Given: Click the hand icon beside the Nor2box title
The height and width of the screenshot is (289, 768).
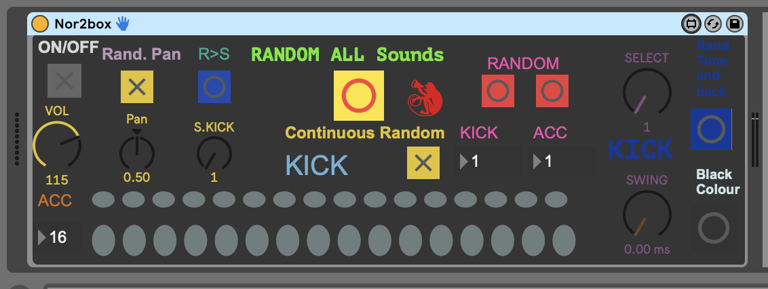Looking at the screenshot, I should (122, 24).
